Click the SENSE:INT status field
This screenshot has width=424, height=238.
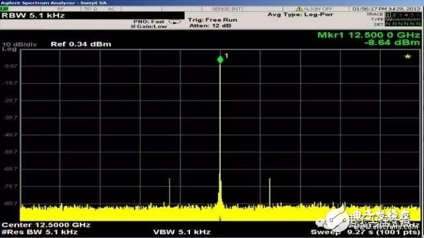coord(227,9)
